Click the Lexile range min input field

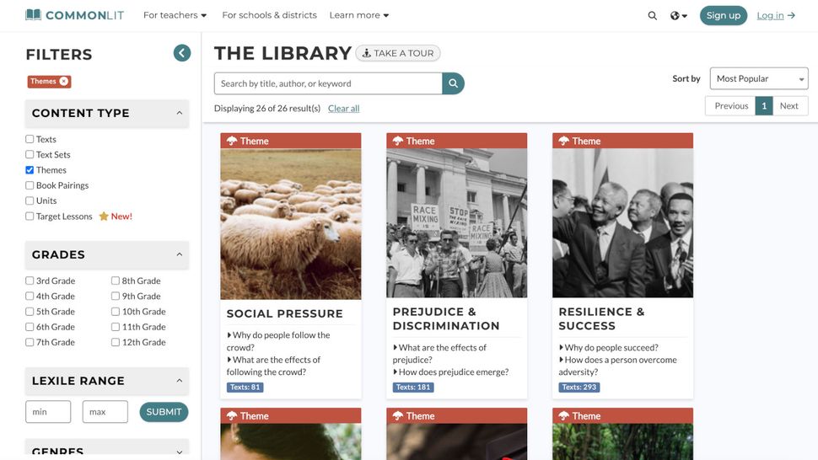coord(48,411)
